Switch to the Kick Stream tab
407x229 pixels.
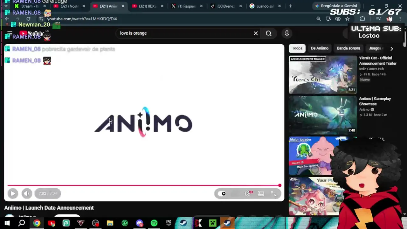click(30, 6)
